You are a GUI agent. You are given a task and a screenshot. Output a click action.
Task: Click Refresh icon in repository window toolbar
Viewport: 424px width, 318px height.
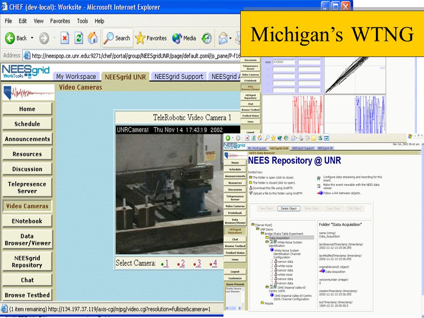[x=254, y=138]
